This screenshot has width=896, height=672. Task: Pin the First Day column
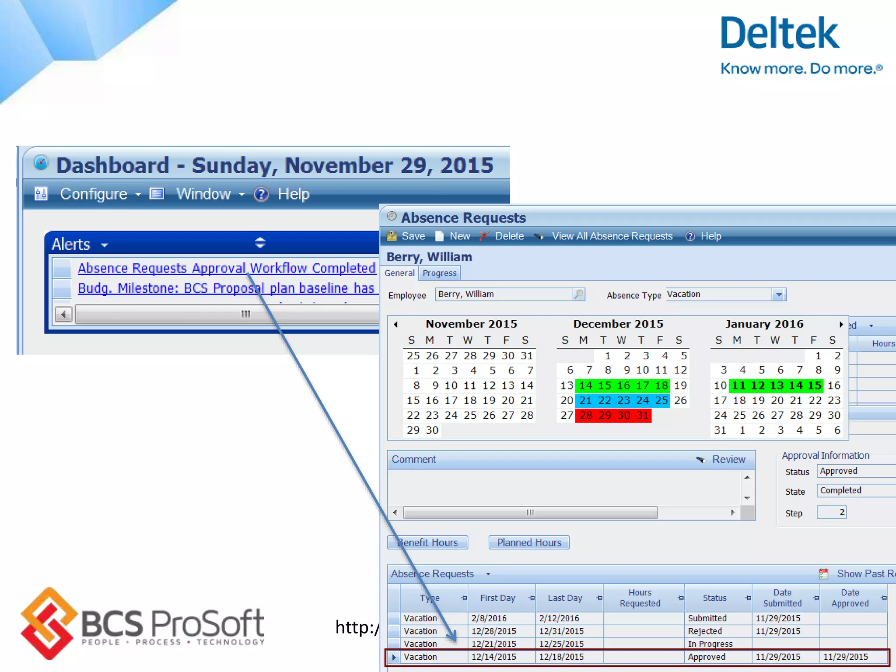tap(531, 598)
